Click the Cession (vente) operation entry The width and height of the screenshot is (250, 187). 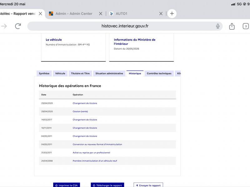(x=80, y=112)
